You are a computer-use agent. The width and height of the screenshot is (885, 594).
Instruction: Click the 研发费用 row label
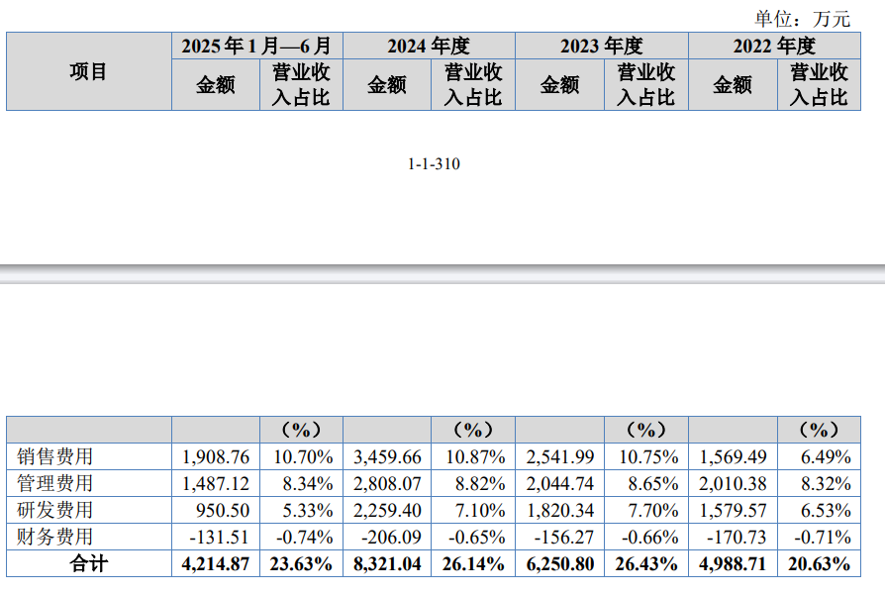pos(55,510)
